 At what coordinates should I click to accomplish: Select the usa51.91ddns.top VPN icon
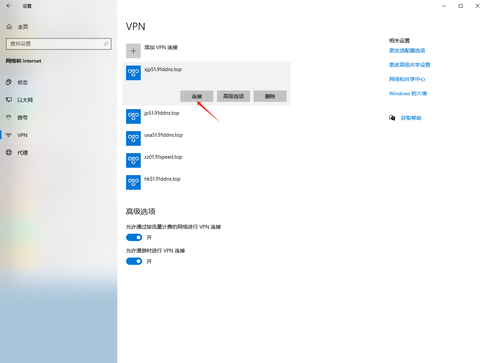tap(133, 138)
